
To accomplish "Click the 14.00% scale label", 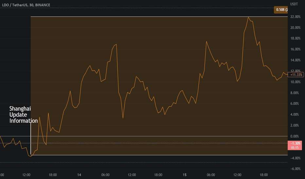I will click(x=295, y=60).
